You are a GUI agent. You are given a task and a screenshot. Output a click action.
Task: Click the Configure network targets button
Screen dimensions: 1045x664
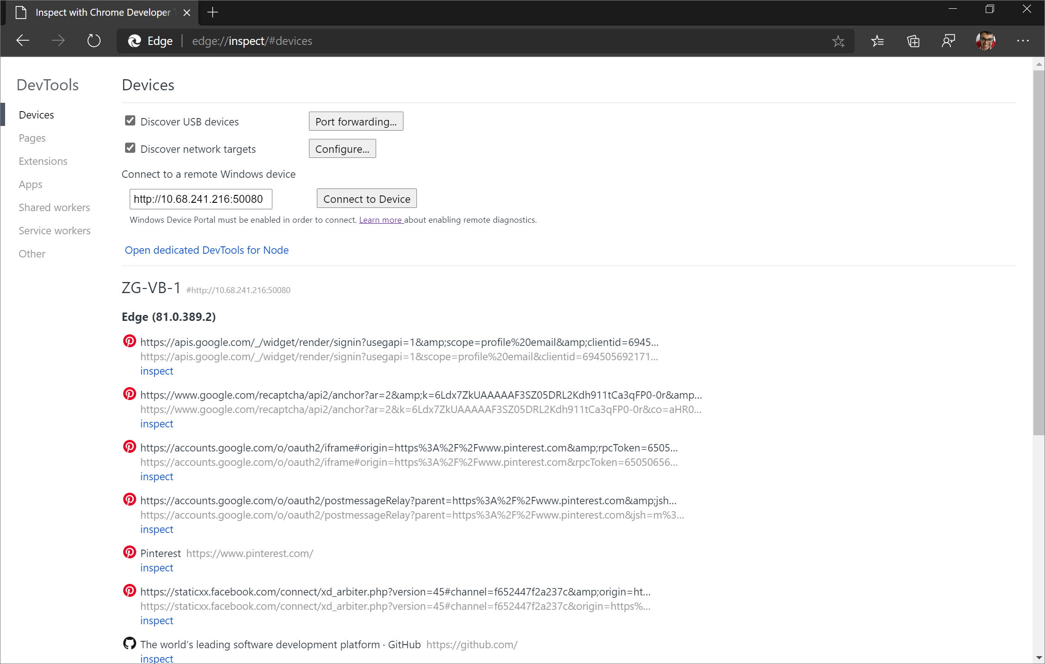tap(341, 149)
